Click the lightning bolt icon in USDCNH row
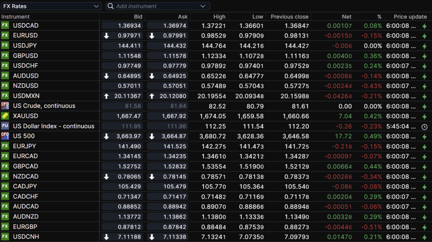This screenshot has height=242, width=432. coord(424,237)
